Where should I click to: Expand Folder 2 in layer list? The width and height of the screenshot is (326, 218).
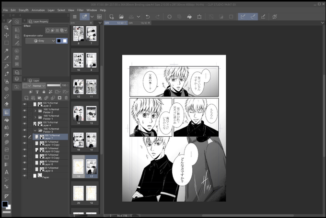[x=35, y=111]
